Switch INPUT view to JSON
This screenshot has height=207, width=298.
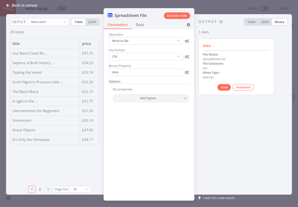click(x=92, y=22)
